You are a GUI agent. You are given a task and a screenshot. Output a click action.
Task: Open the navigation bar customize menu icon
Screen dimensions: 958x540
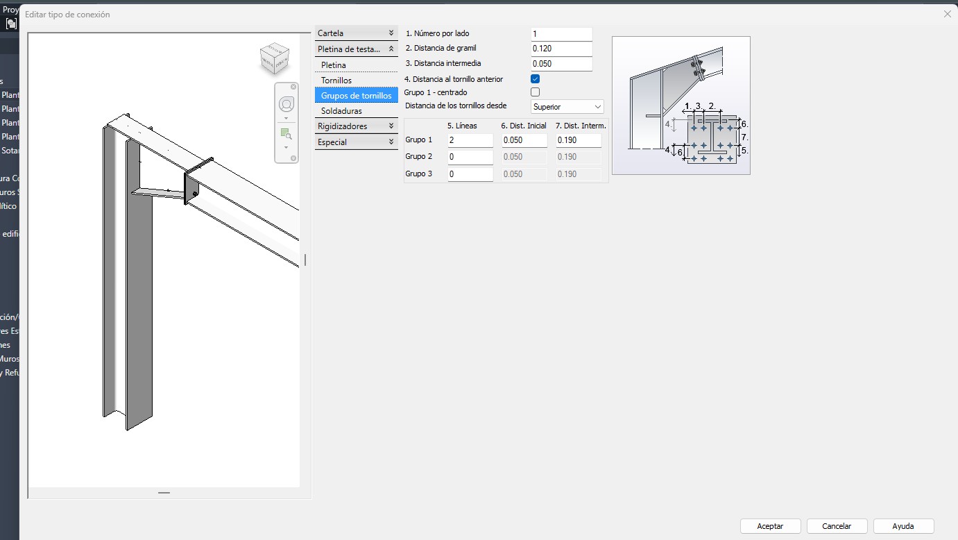click(x=293, y=158)
